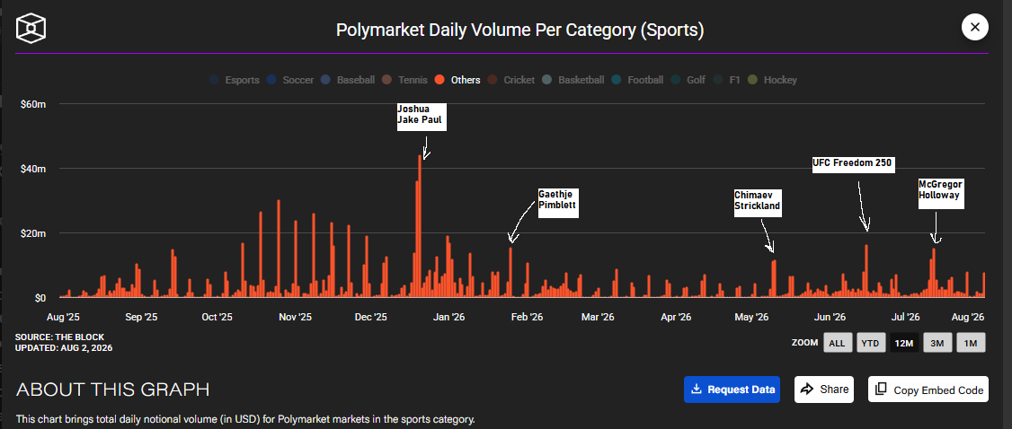Click ABOUT THIS GRAPH heading
This screenshot has width=1012, height=429.
click(112, 390)
